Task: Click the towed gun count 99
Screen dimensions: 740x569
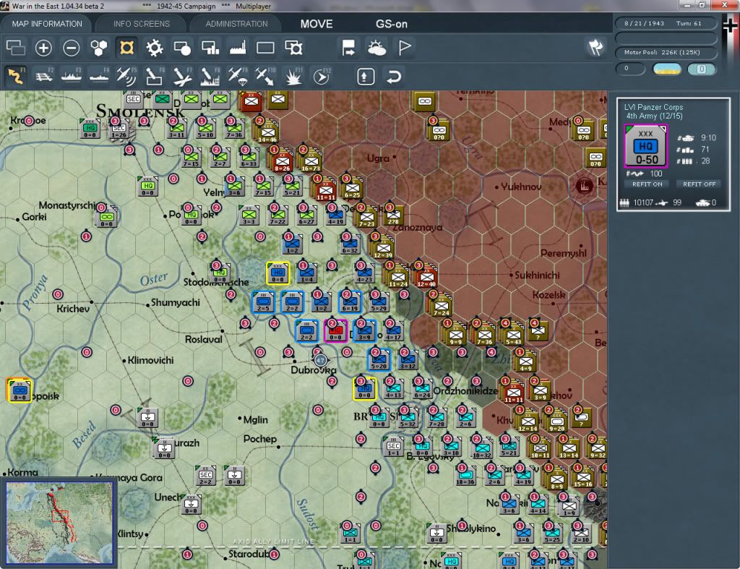Action: point(677,202)
